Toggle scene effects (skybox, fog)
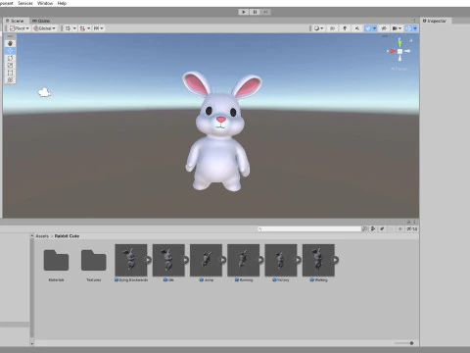The height and width of the screenshot is (353, 470). (368, 28)
